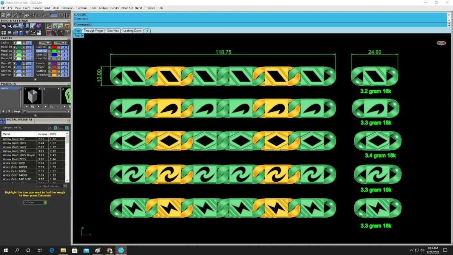This screenshot has height=255, width=453.
Task: Open the gears settings icon in Info & Settings
Action: tap(3, 26)
